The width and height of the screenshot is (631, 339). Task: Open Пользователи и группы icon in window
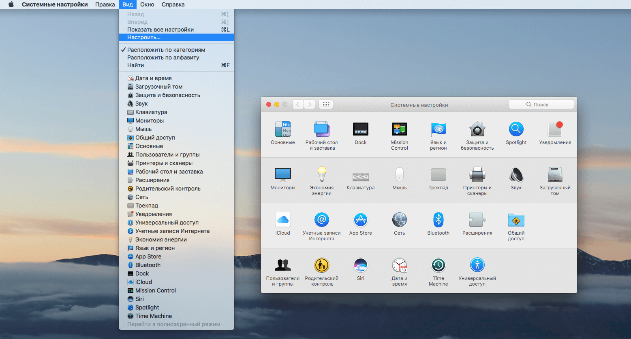pos(283,265)
